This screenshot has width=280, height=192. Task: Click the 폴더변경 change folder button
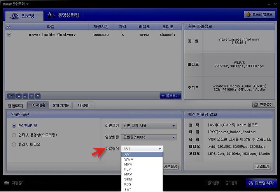pos(213,183)
